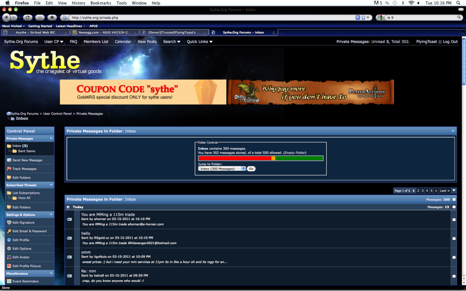Check the 'hello' message checkbox

(x=454, y=238)
